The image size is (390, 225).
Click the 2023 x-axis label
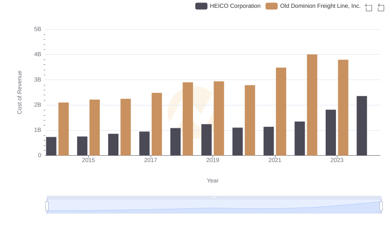337,160
